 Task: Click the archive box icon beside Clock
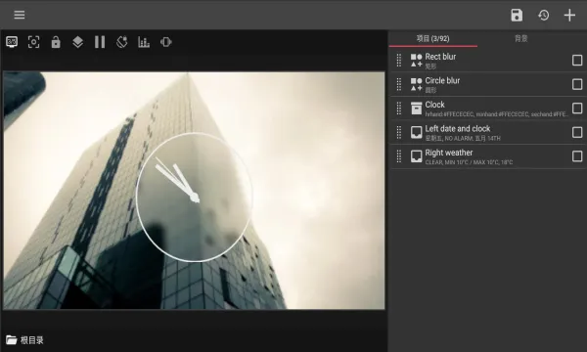[x=417, y=109]
